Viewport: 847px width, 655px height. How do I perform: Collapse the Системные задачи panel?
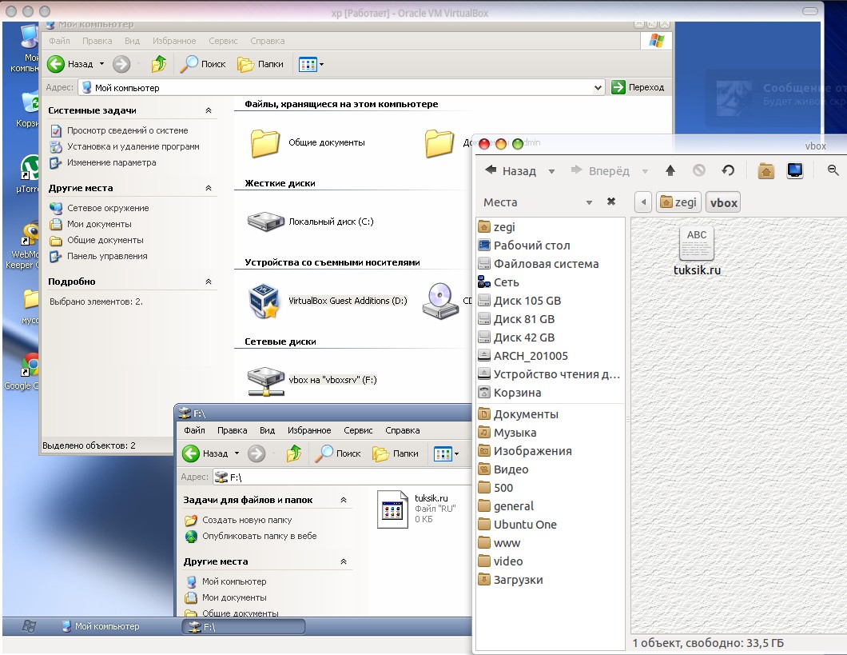point(209,111)
